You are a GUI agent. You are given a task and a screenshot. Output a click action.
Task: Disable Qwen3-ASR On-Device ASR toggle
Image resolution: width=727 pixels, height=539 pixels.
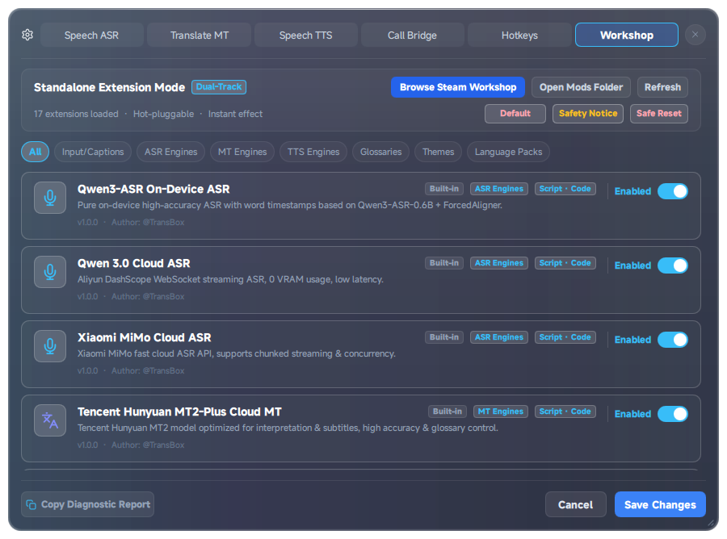click(x=672, y=191)
